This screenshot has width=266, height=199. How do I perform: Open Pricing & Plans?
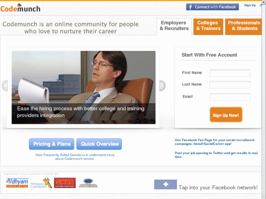pyautogui.click(x=52, y=144)
